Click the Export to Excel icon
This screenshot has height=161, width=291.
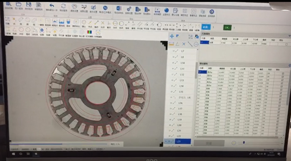coord(119,9)
